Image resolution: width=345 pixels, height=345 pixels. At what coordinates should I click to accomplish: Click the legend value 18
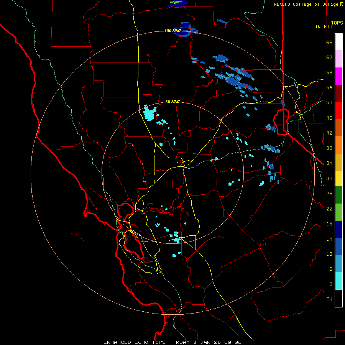[x=329, y=224]
